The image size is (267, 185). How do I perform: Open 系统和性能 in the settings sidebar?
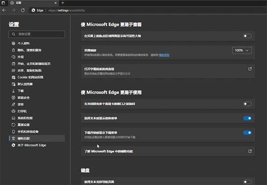37,118
